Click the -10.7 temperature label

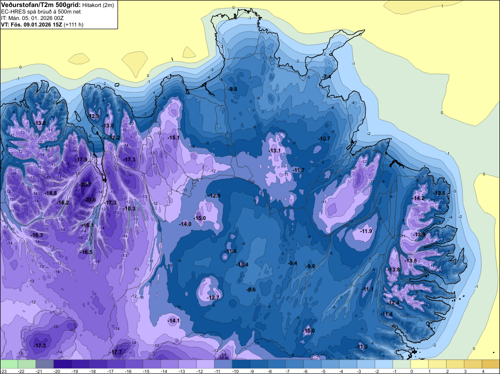324,138
